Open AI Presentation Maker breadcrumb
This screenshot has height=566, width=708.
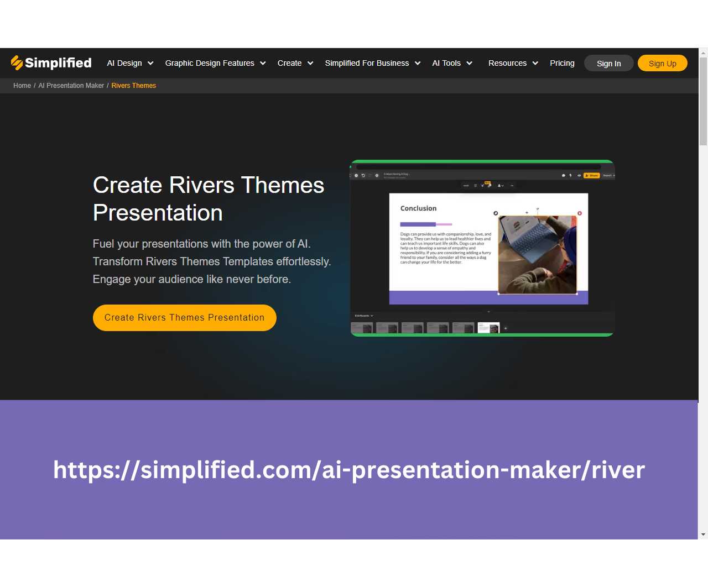click(71, 86)
